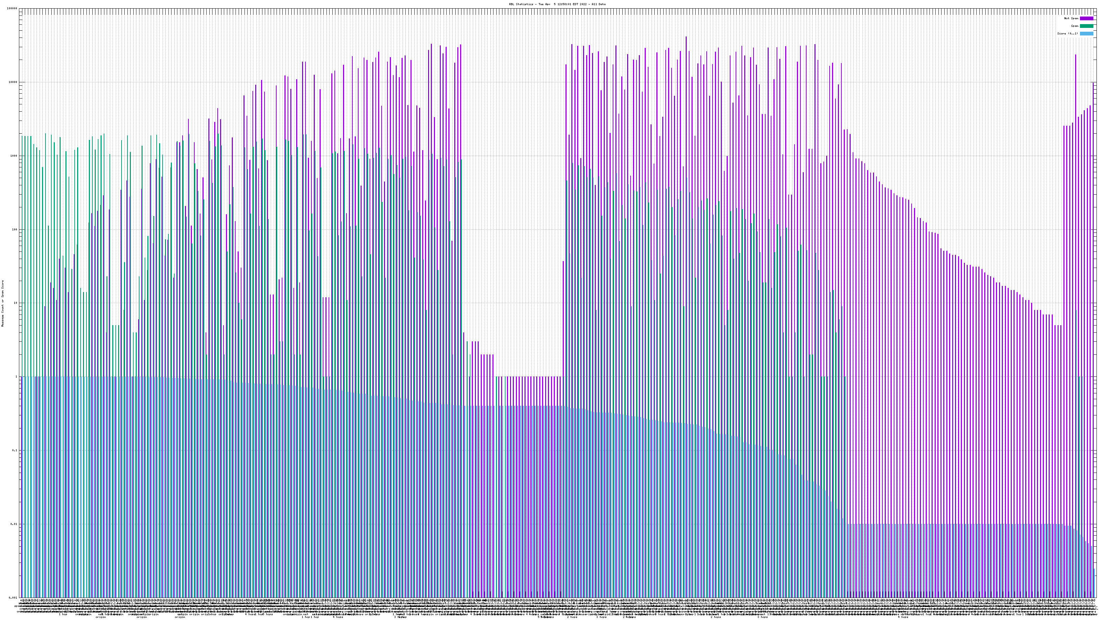
Task: Click the 100 y-axis tick label
Action: tap(14, 229)
